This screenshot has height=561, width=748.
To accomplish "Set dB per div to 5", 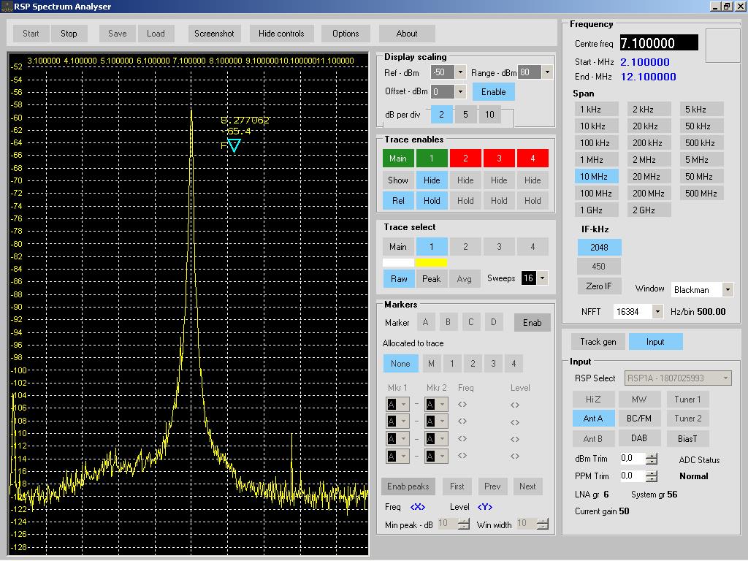I will point(465,115).
